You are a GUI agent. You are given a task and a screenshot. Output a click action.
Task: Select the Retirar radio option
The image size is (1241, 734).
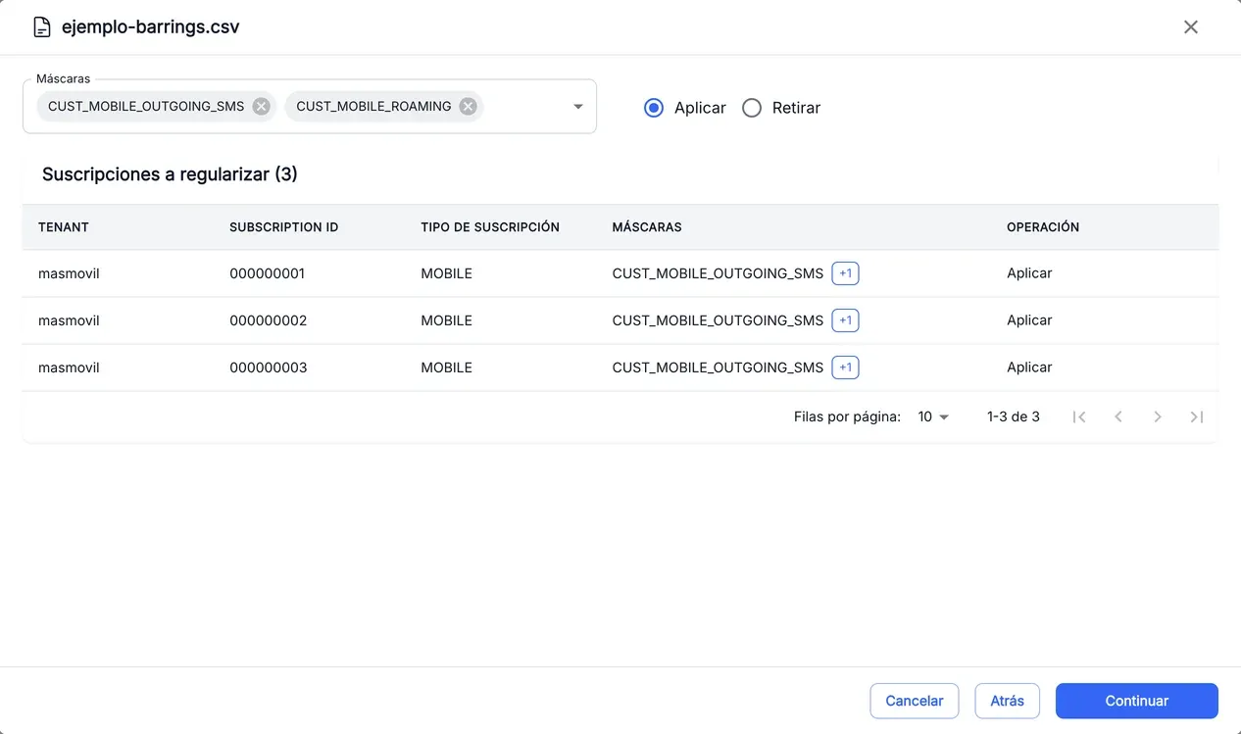click(752, 108)
